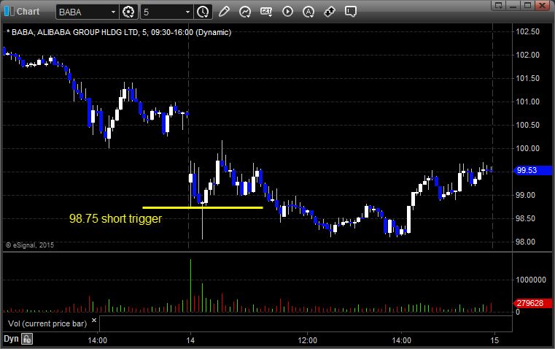Select the yellow horizontal trigger line
This screenshot has height=349, width=555.
(x=203, y=207)
